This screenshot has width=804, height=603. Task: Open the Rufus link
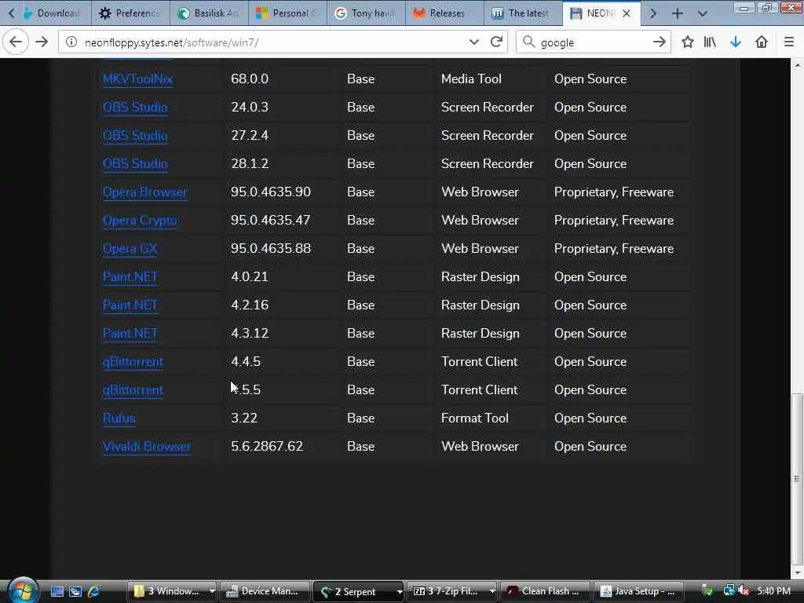coord(119,418)
